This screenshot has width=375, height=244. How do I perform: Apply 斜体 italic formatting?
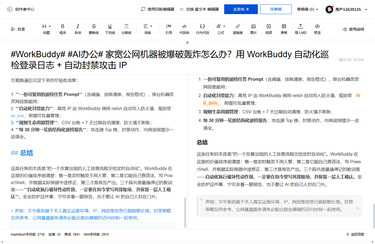pos(78,29)
